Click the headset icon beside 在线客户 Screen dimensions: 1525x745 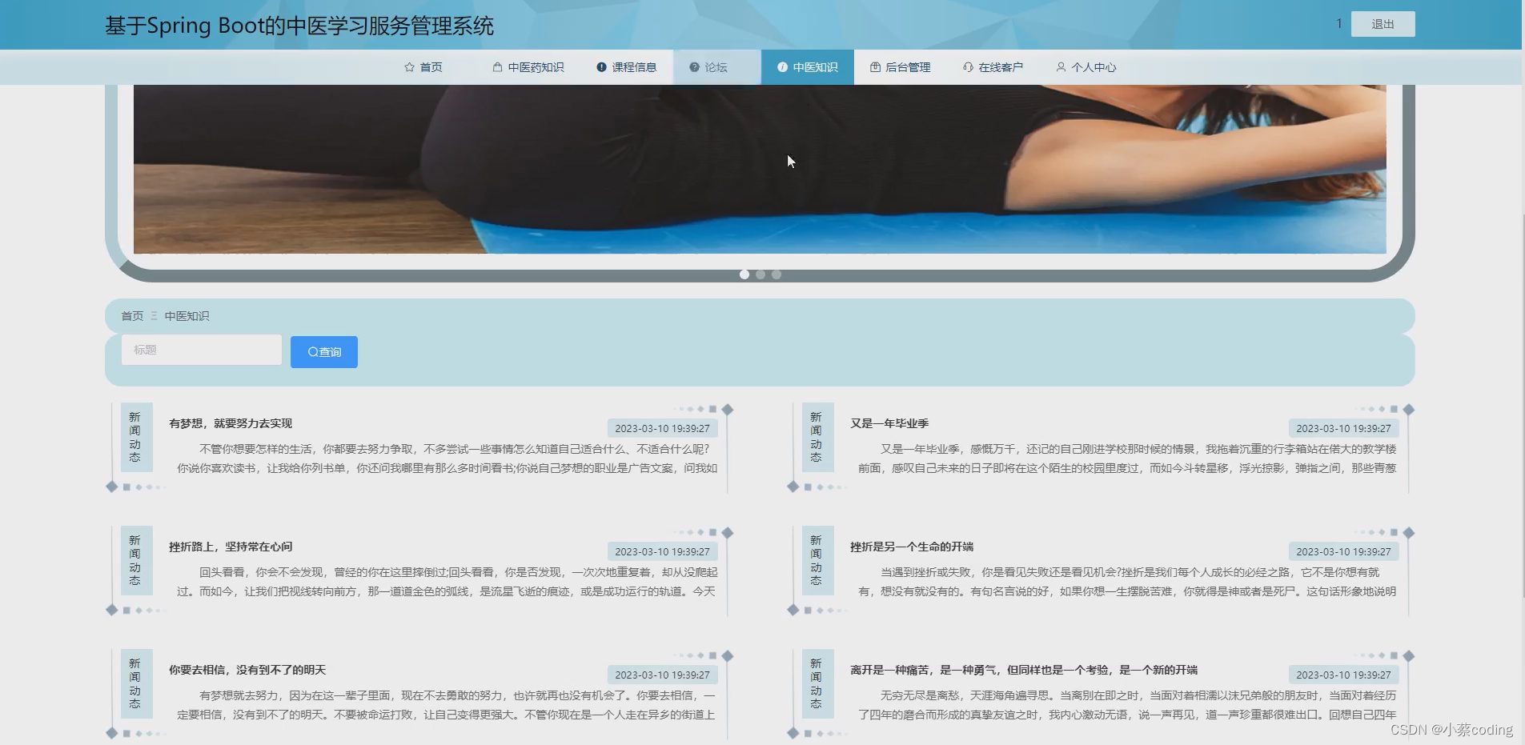coord(968,67)
